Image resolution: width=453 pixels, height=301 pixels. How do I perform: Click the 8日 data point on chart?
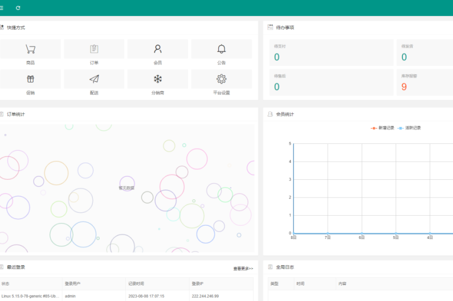293,233
